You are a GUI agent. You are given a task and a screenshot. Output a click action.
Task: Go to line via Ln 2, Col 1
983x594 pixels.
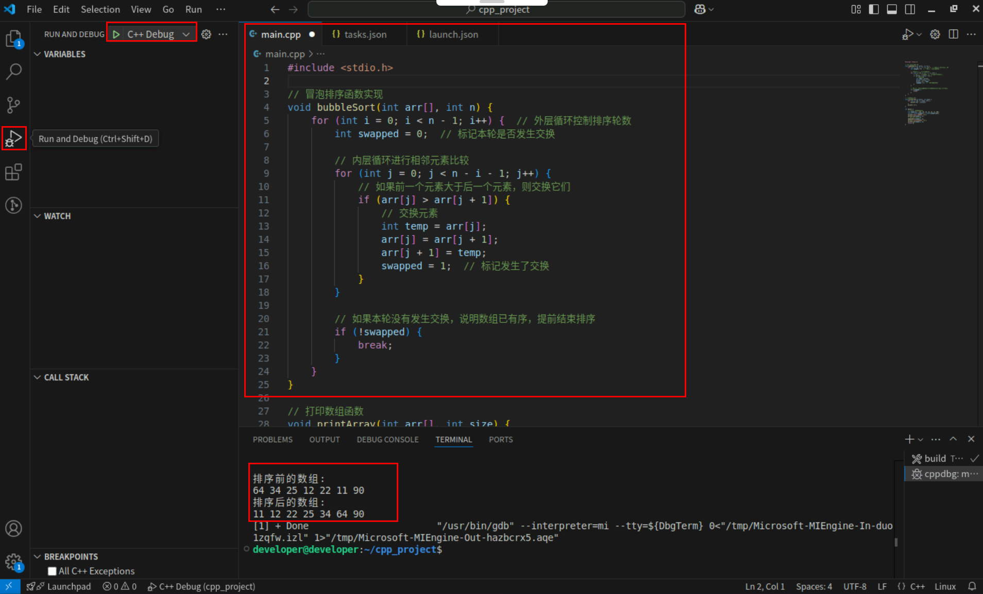[765, 586]
